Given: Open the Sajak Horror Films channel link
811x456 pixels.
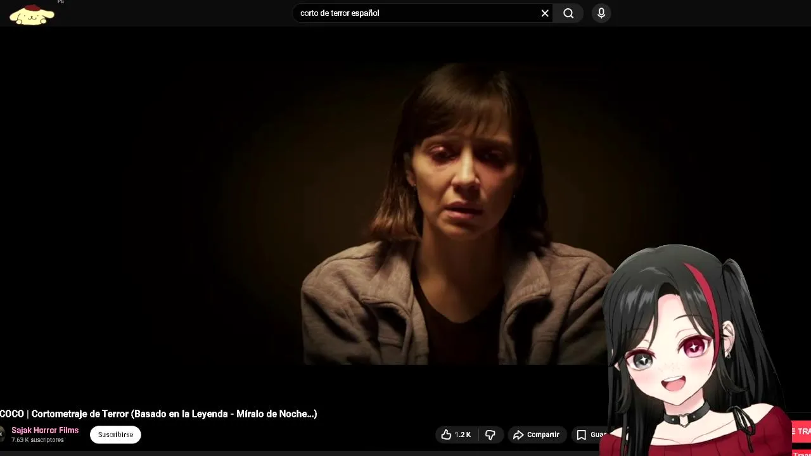Looking at the screenshot, I should point(45,430).
